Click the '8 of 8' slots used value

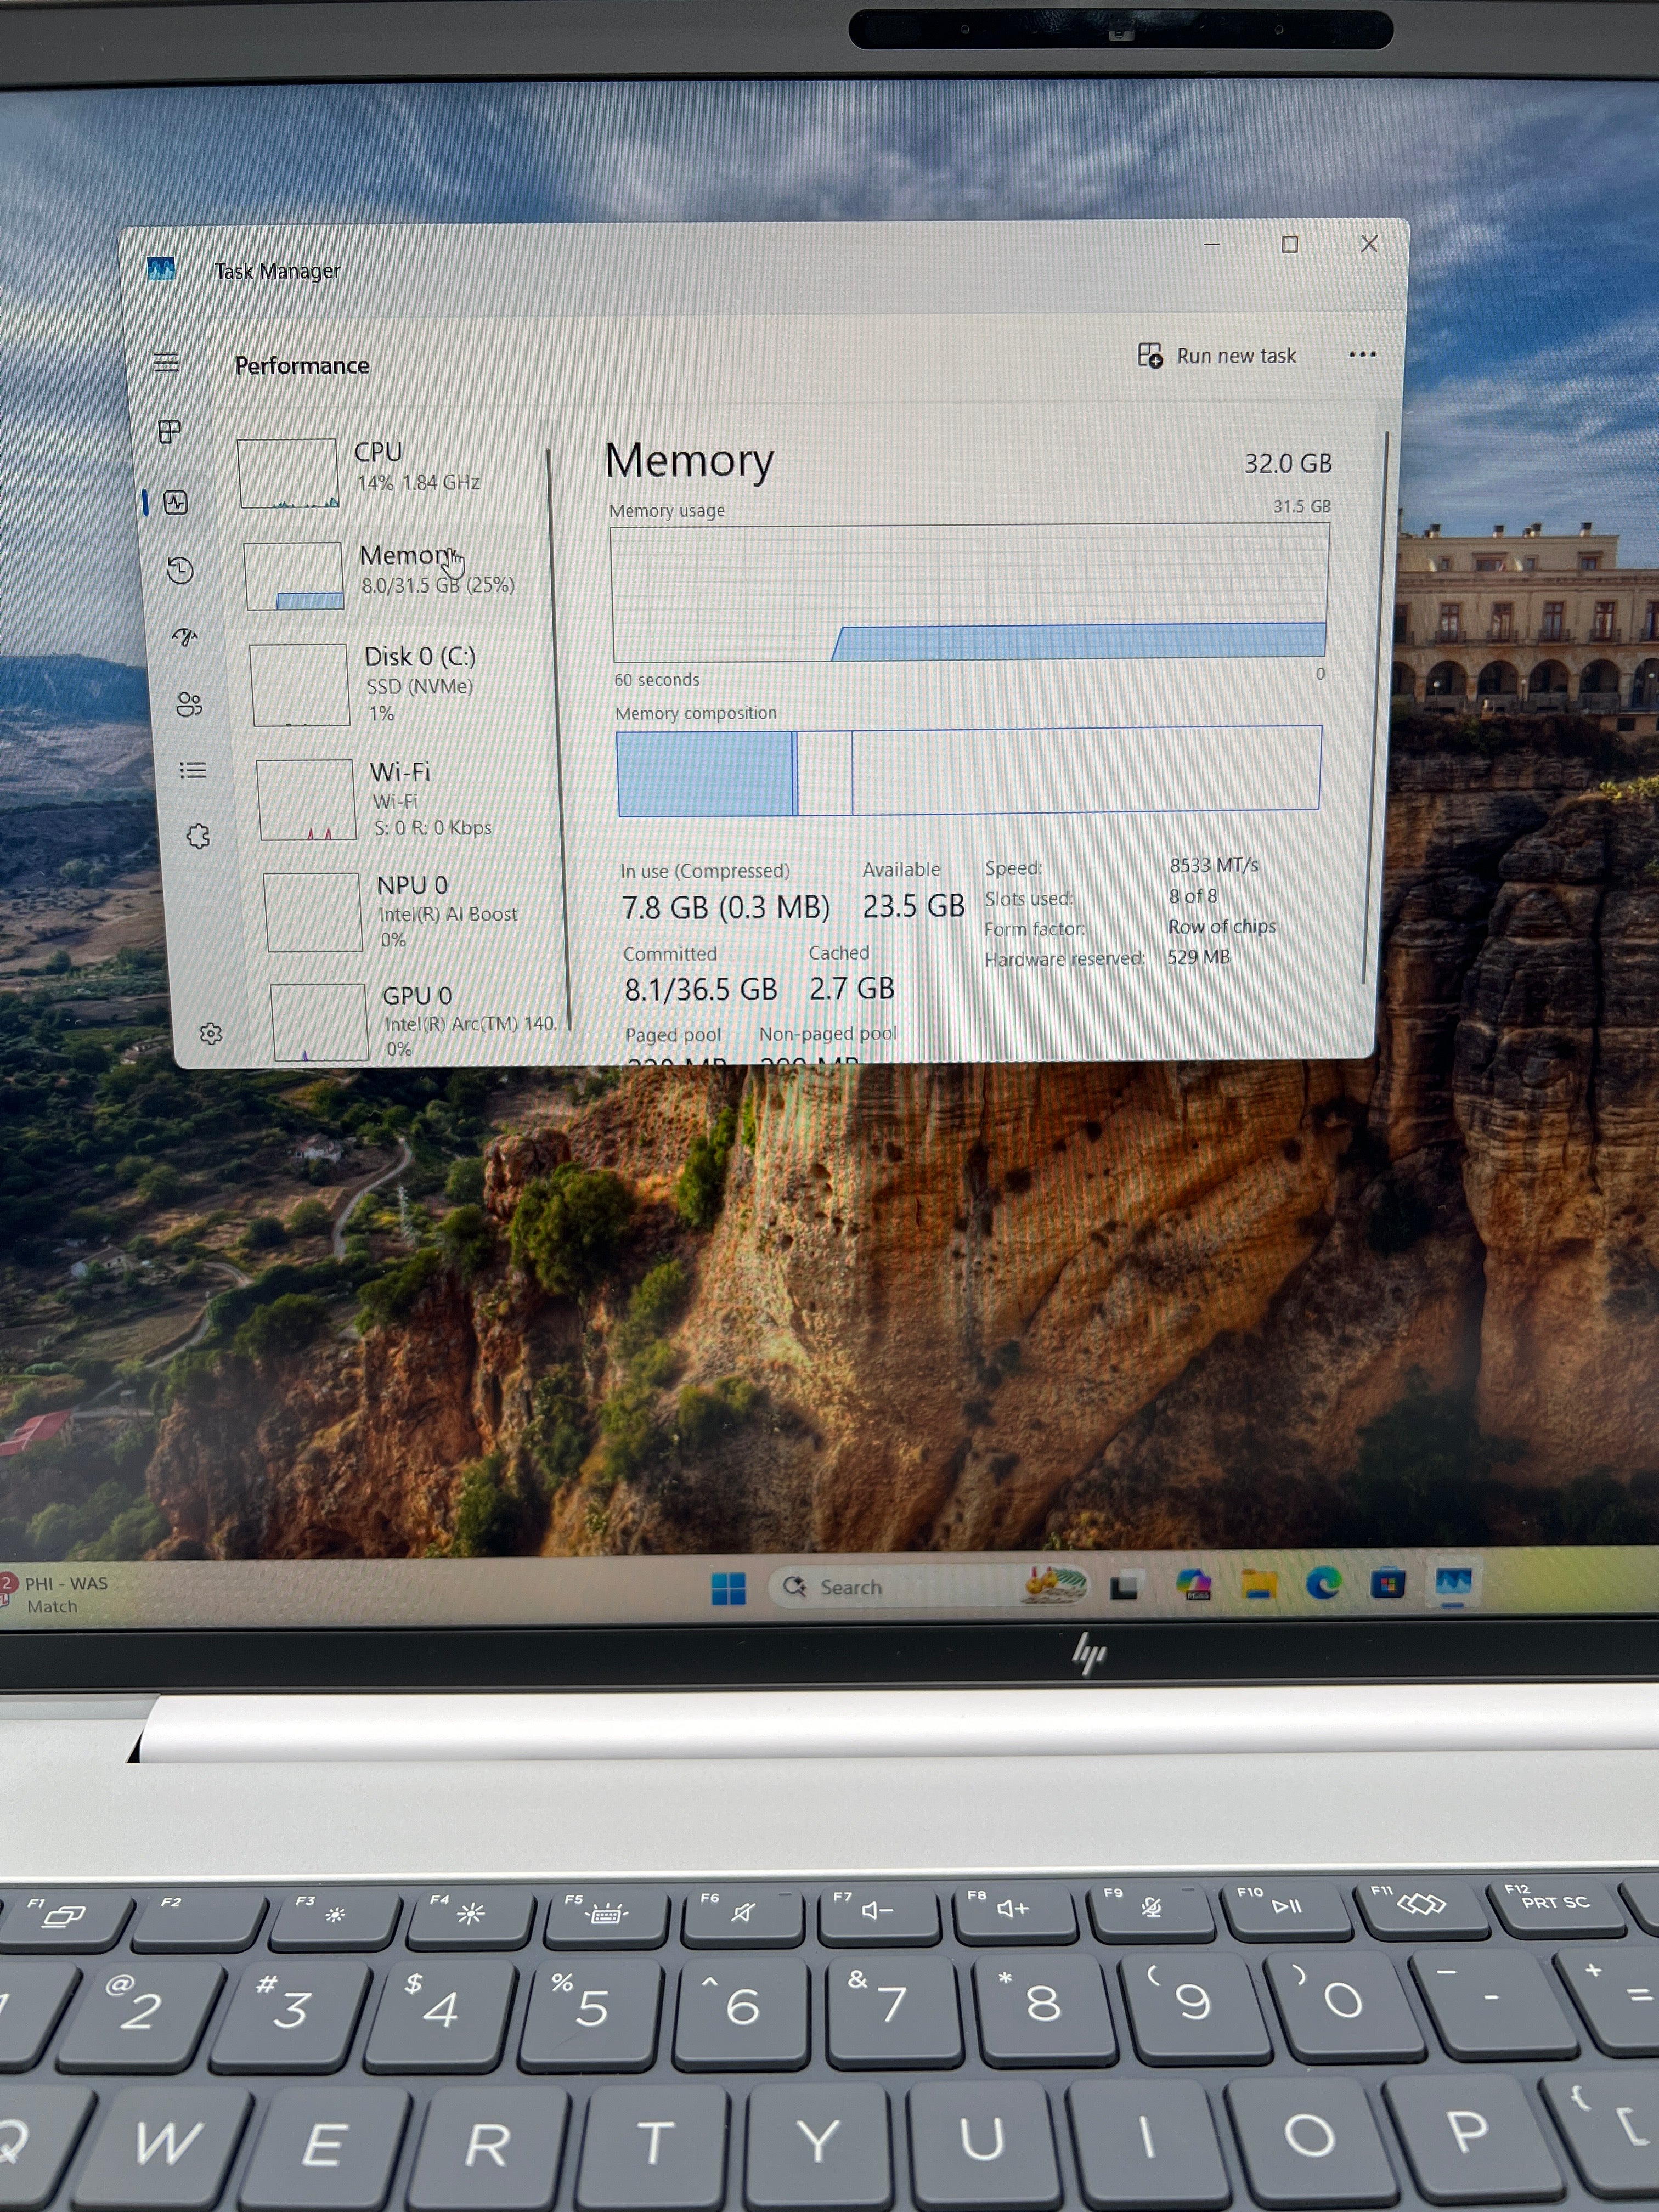pyautogui.click(x=1193, y=896)
